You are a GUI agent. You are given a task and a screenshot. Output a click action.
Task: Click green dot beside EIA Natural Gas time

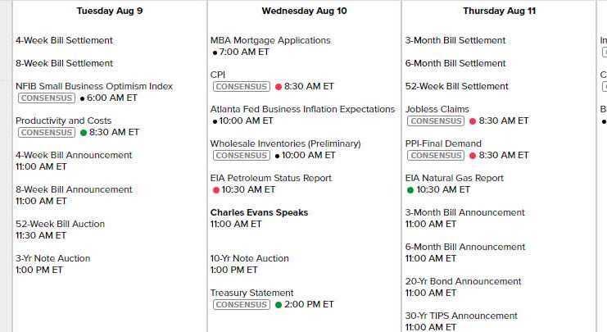coord(410,189)
